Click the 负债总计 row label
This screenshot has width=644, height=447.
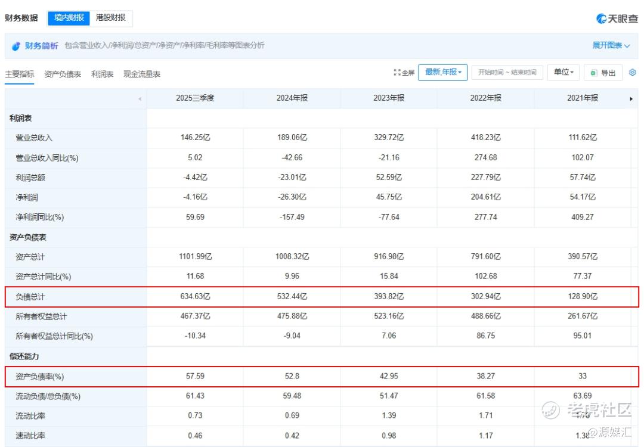[x=30, y=297]
